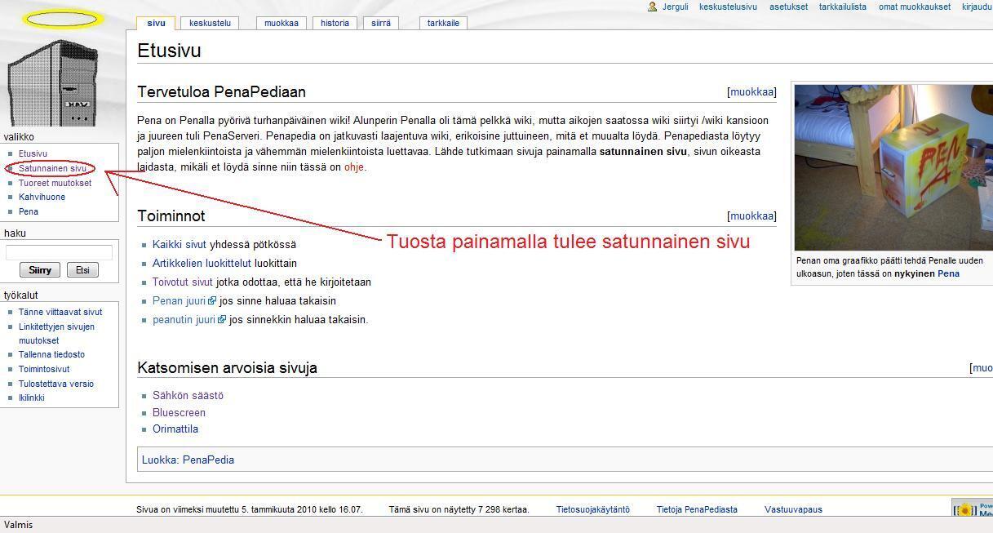Screen dimensions: 993x533
Task: Click the MediaWiki badge in footer
Action: pos(973,510)
